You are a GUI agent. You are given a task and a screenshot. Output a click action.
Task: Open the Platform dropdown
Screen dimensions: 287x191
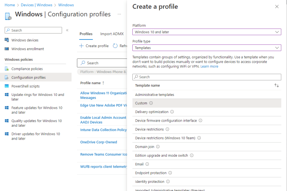207,32
